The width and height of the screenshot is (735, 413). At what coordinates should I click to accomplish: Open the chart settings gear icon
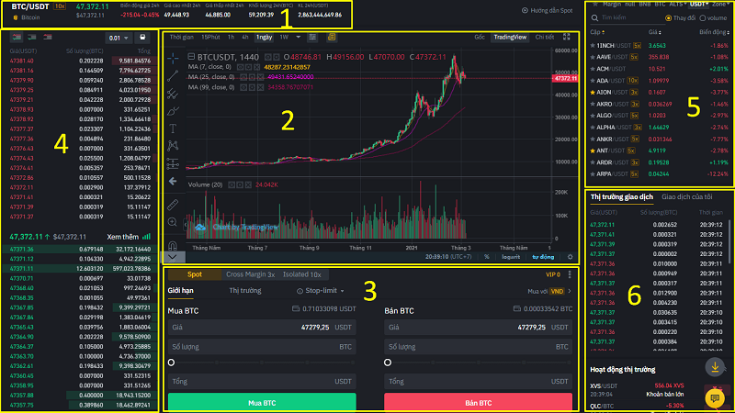point(570,257)
